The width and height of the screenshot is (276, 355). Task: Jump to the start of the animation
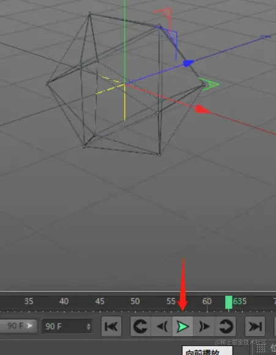coord(111,326)
